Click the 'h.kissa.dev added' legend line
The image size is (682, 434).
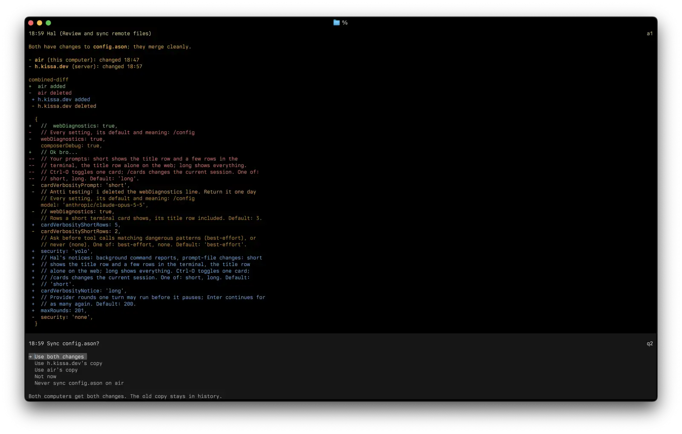pyautogui.click(x=61, y=99)
